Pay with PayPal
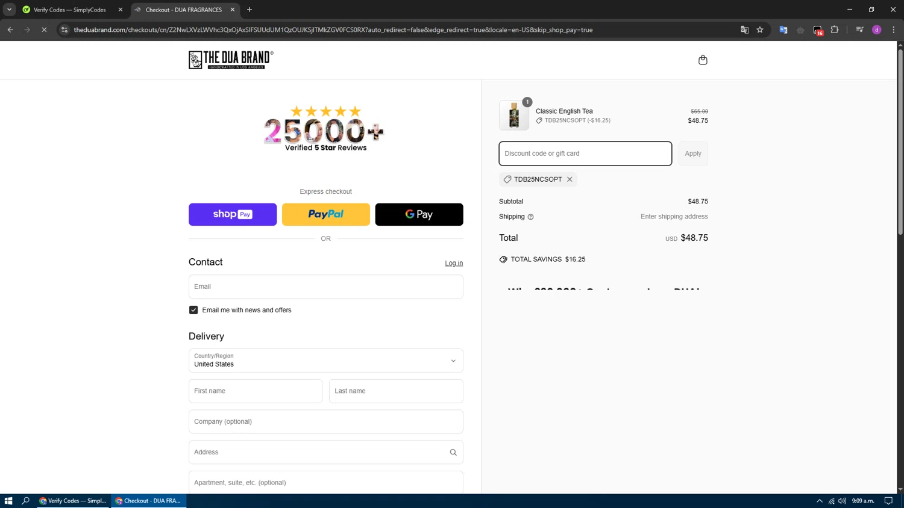This screenshot has width=904, height=508. tap(326, 214)
